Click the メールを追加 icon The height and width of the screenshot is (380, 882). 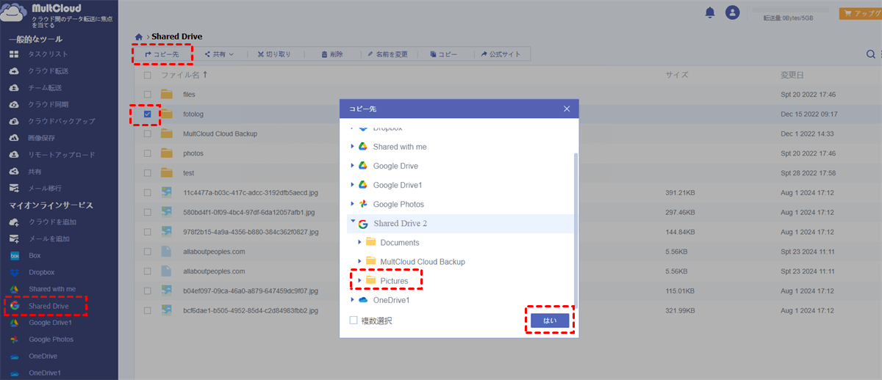14,239
